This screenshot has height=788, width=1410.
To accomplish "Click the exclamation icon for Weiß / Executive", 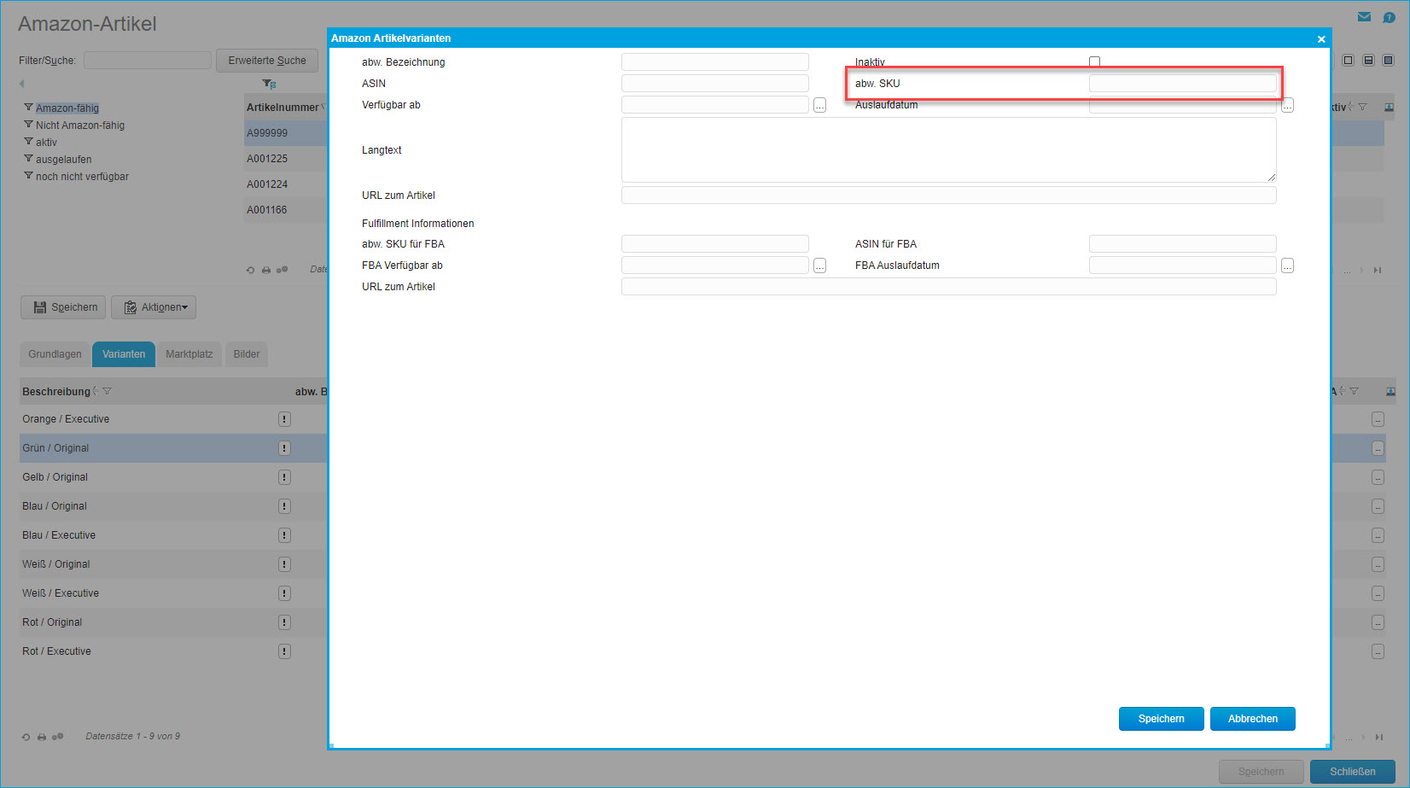I will pyautogui.click(x=284, y=593).
